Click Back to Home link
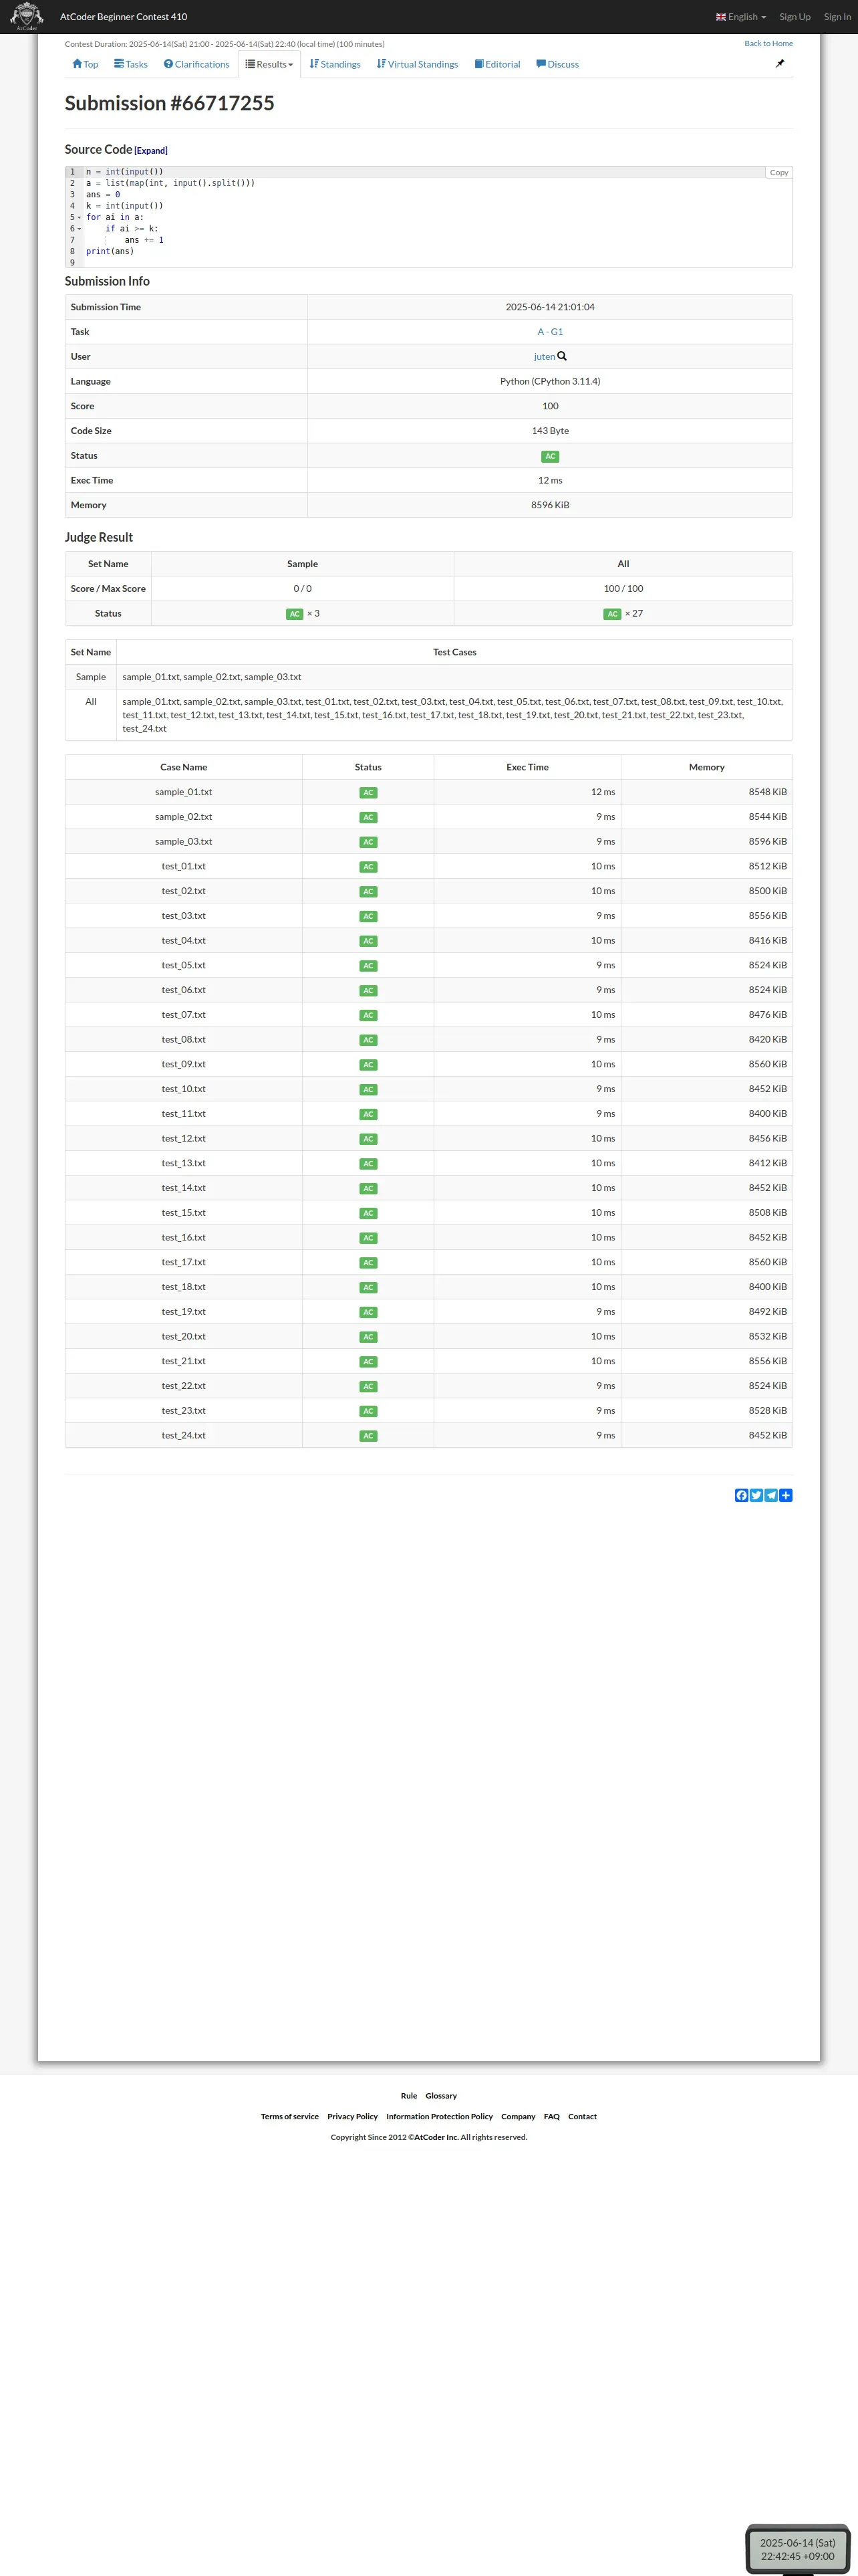The image size is (858, 2576). [768, 43]
